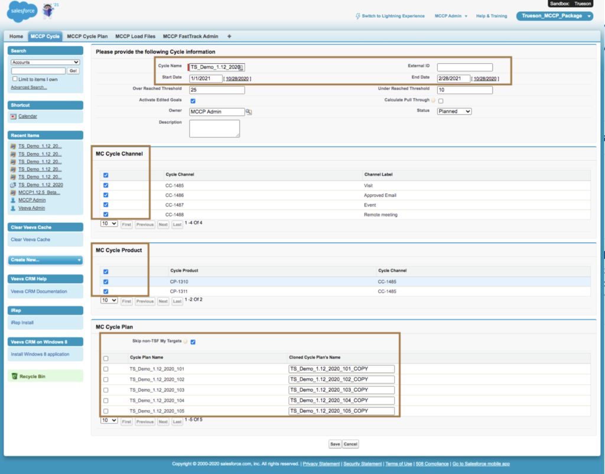Uncheck the CC-1488 Remote meeting checkbox
Image resolution: width=605 pixels, height=474 pixels.
click(106, 214)
